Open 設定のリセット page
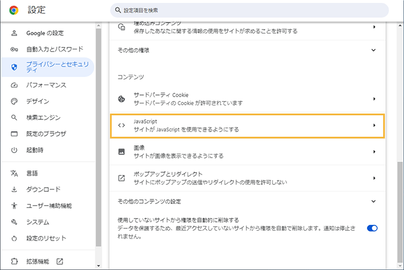 pos(46,238)
